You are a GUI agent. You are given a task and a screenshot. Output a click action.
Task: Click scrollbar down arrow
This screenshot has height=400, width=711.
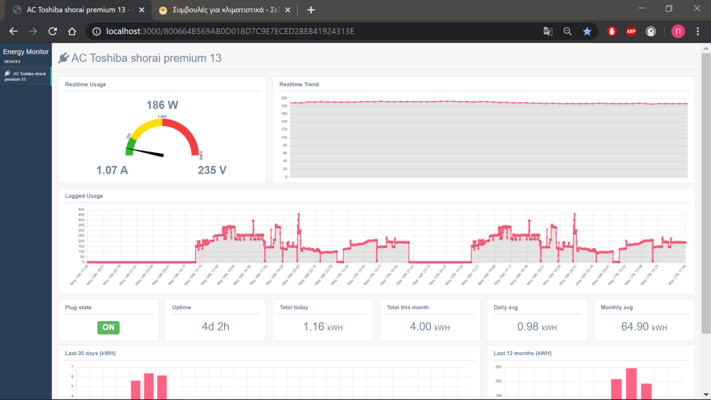[x=706, y=396]
